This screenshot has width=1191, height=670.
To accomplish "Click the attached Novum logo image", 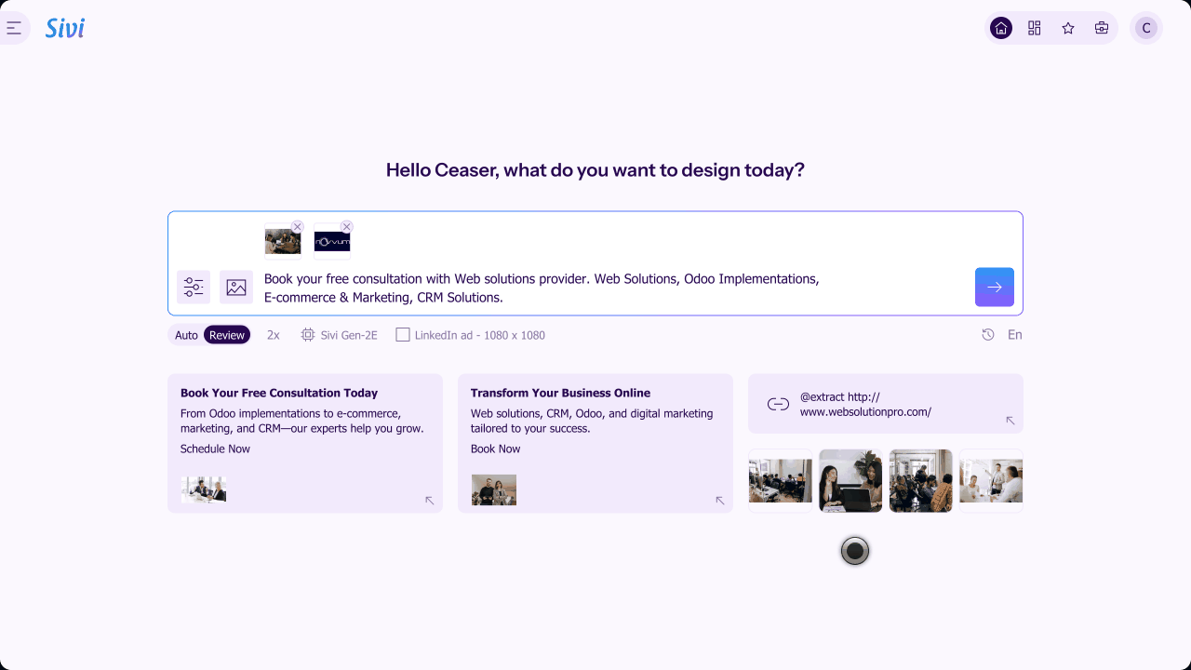I will click(332, 241).
